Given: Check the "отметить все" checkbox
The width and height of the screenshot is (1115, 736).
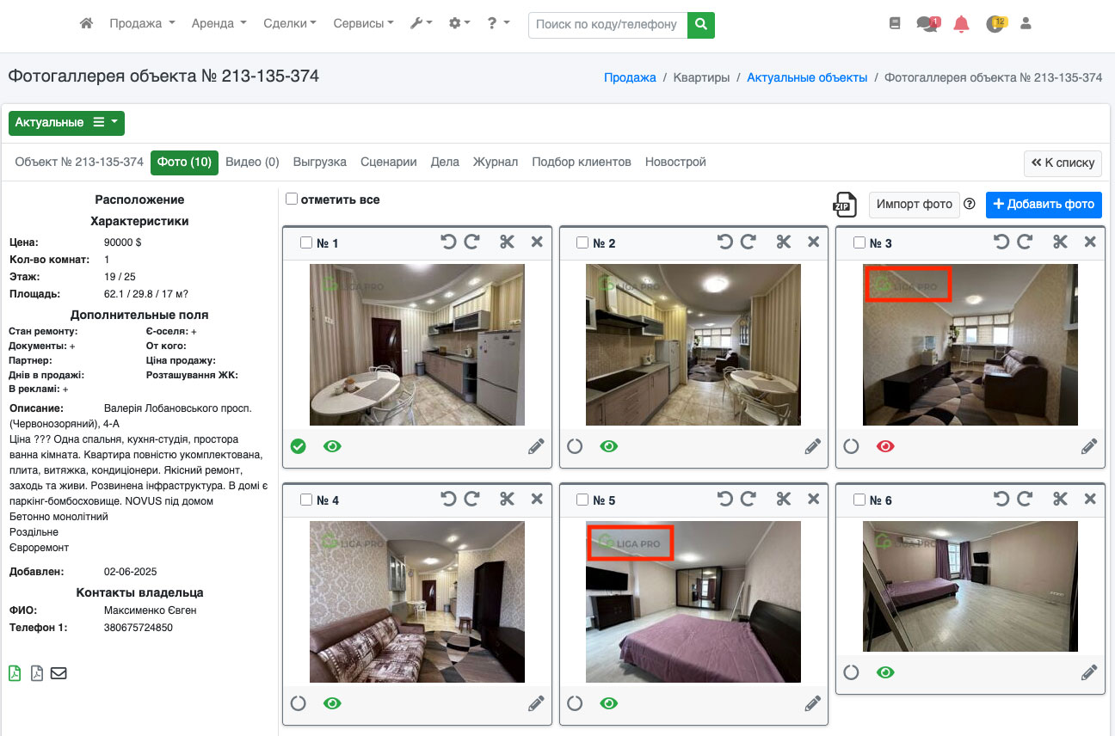Looking at the screenshot, I should [292, 199].
